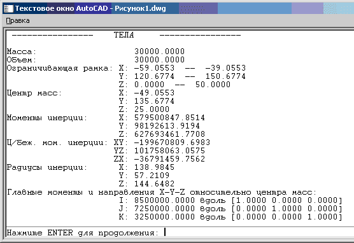Click the YZ value 101758063.0575
354x243 pixels.
pos(170,151)
